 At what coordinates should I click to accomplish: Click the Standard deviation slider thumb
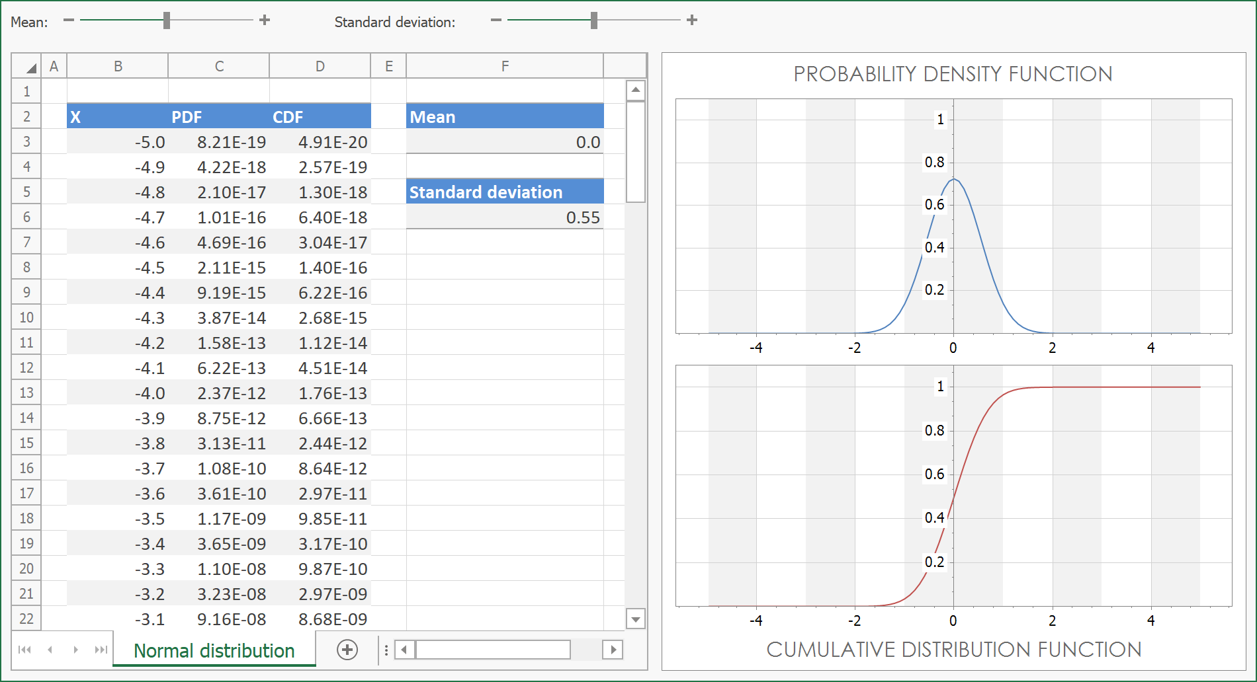click(594, 20)
